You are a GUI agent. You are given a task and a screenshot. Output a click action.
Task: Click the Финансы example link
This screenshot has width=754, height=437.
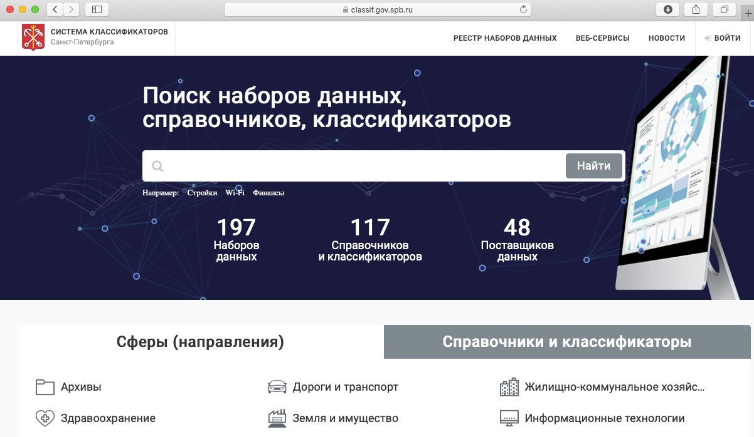point(268,193)
